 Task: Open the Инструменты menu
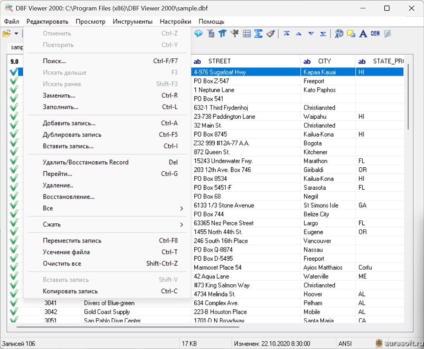pyautogui.click(x=132, y=22)
